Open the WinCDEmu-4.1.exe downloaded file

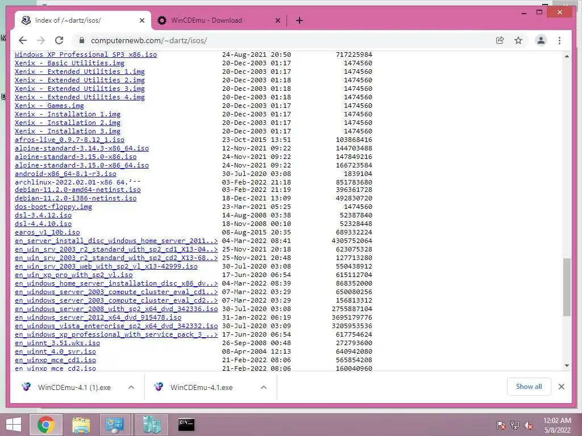click(202, 387)
